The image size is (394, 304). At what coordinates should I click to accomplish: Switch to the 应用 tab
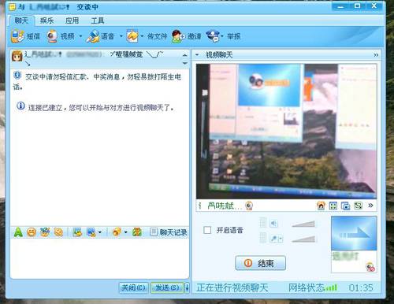(72, 20)
